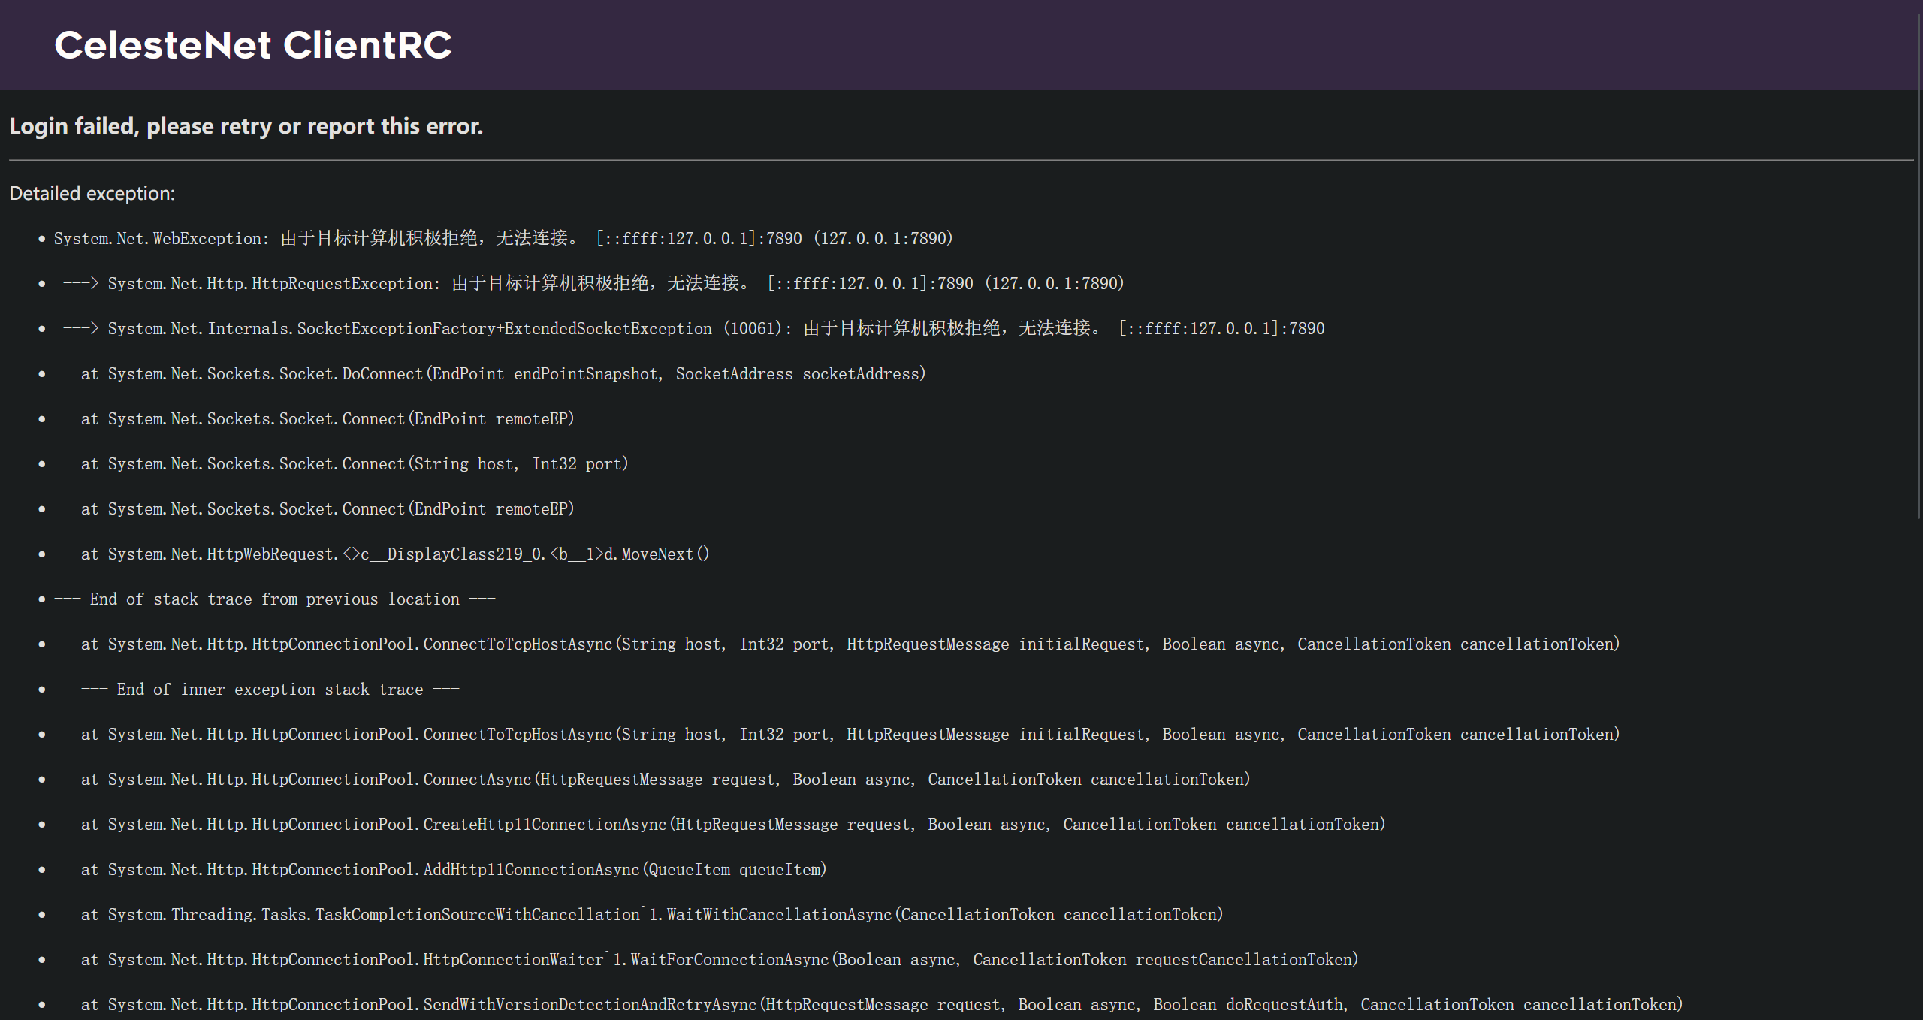The image size is (1923, 1020).
Task: Click the CreateHttp11ConnectionAsync stack line
Action: point(732,825)
